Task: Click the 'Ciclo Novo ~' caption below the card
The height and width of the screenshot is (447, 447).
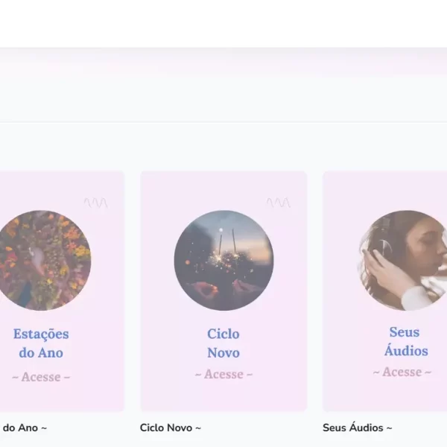Action: pyautogui.click(x=171, y=428)
